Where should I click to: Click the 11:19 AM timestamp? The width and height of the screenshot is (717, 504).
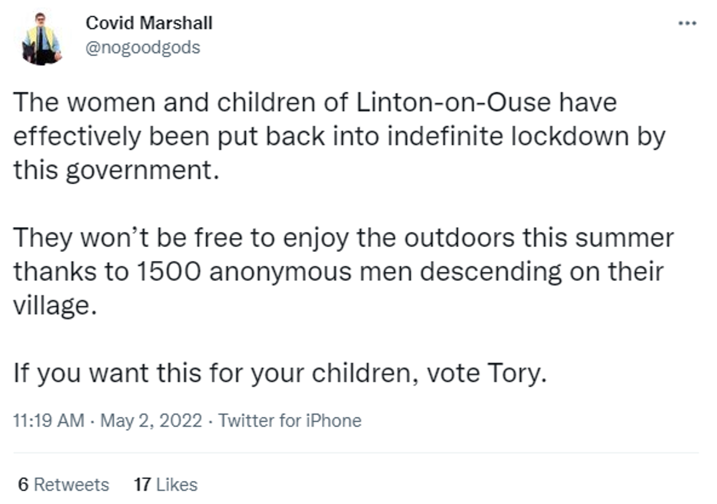[x=49, y=420]
